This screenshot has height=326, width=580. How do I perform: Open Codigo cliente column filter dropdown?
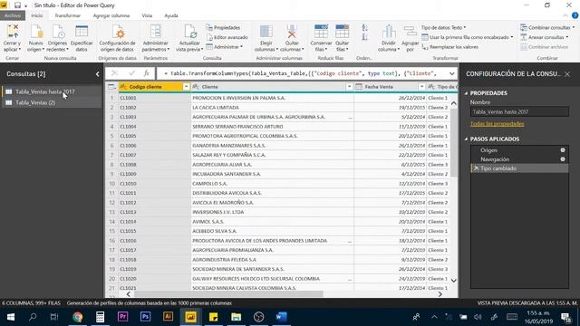(x=186, y=87)
